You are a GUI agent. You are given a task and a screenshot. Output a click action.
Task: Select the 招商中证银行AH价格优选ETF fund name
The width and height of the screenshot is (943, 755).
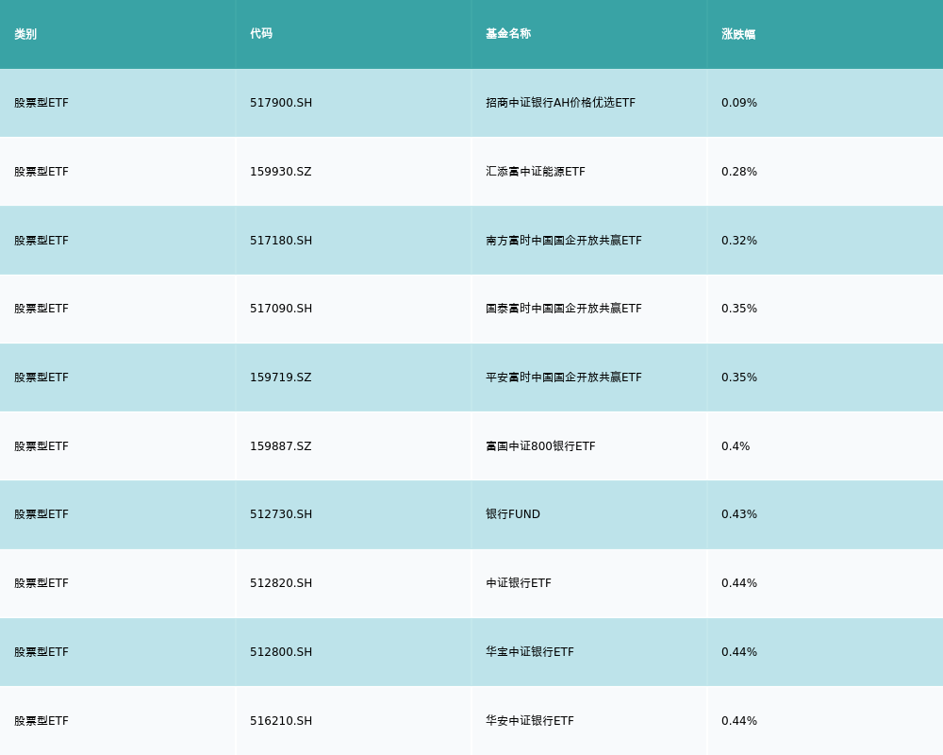pyautogui.click(x=560, y=103)
